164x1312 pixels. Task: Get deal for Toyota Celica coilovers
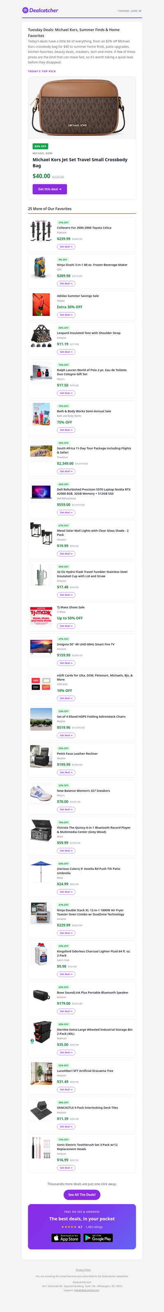tap(66, 246)
